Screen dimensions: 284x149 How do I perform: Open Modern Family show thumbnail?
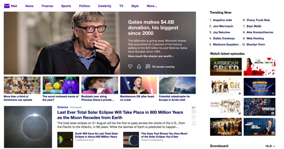[226, 107]
